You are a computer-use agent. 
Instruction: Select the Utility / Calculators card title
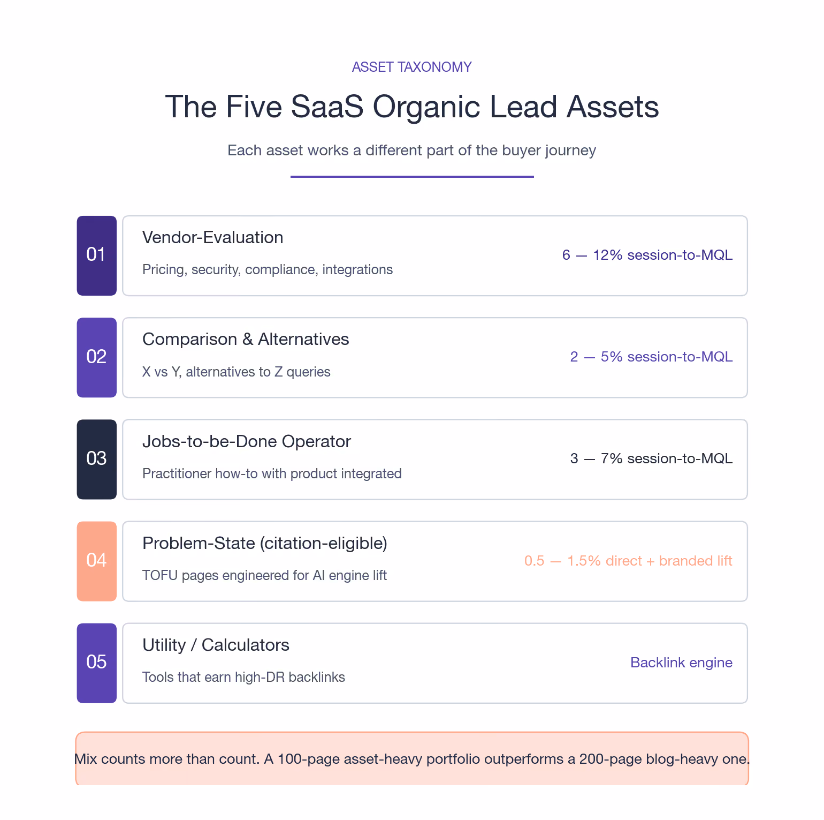216,645
